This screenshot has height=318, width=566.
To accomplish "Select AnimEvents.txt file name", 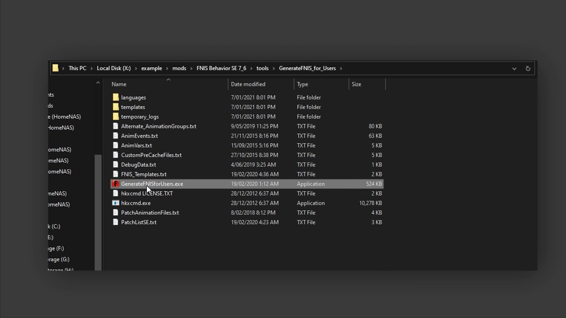I will click(x=139, y=136).
